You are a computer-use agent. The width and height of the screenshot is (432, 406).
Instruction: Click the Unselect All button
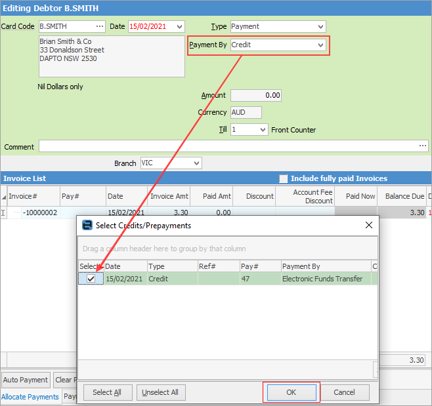160,392
